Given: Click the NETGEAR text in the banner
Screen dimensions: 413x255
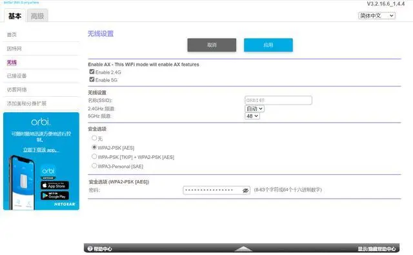Looking at the screenshot, I should (65, 204).
